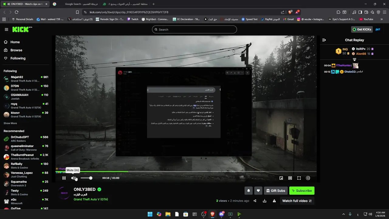Open the kloovr followed channel
This screenshot has height=219, width=389.
pyautogui.click(x=26, y=114)
